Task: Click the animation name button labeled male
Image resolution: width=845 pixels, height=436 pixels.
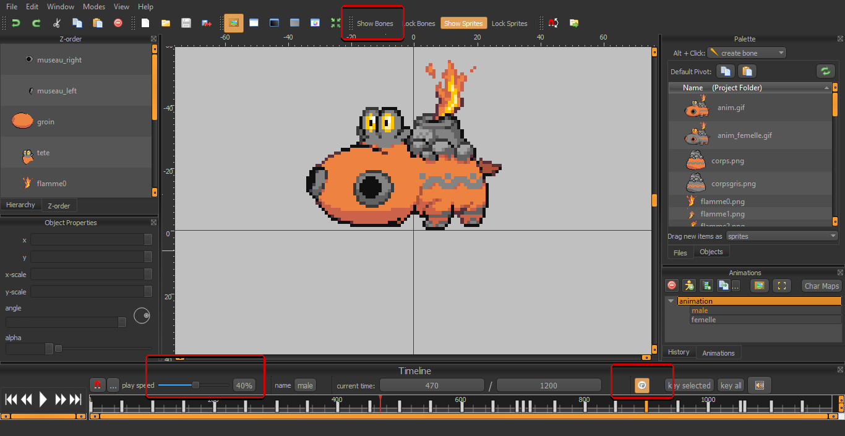Action: (x=305, y=385)
